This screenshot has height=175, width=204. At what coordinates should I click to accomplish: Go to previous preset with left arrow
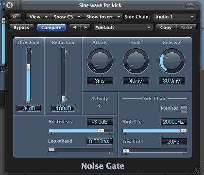(x=74, y=28)
